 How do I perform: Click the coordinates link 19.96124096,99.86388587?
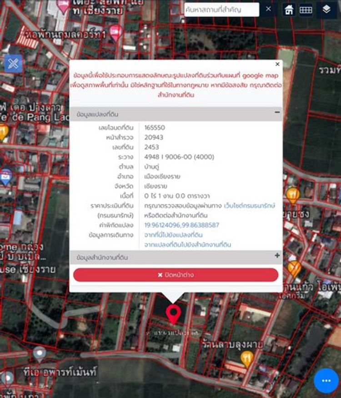(181, 225)
